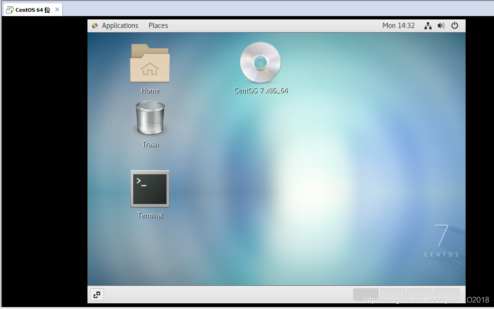This screenshot has width=494, height=309.
Task: Click the Terminal label text
Action: coord(150,215)
